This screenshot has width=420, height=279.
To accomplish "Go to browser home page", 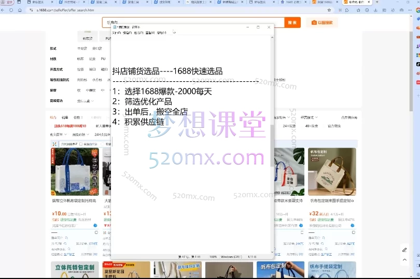I will (20, 10).
